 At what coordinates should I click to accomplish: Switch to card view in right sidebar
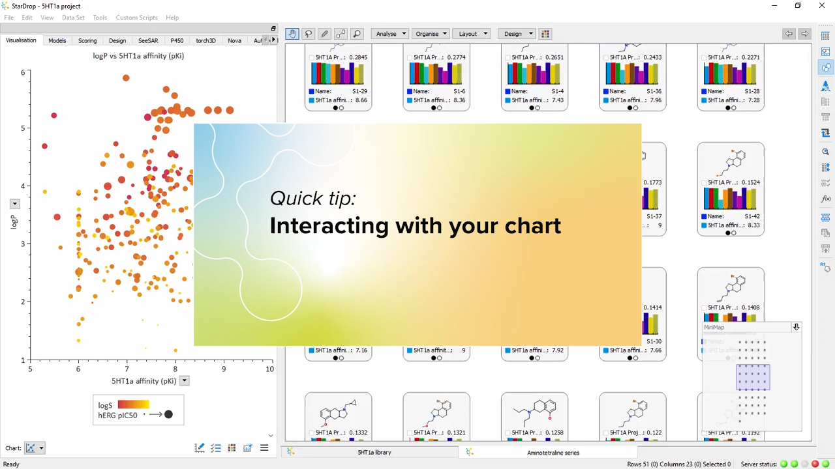tap(826, 68)
